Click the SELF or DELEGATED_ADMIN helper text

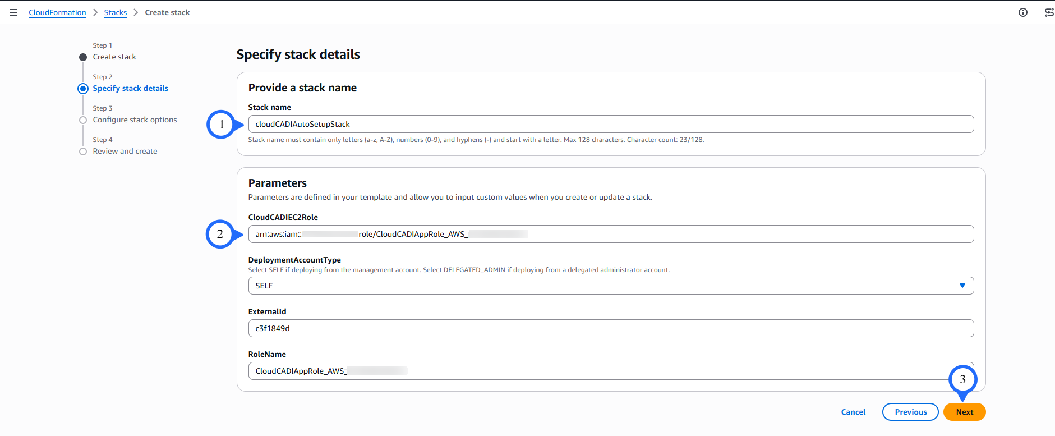pyautogui.click(x=459, y=270)
